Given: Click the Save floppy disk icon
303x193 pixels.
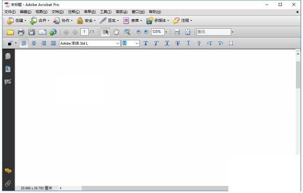Looking at the screenshot, I should tap(31, 32).
